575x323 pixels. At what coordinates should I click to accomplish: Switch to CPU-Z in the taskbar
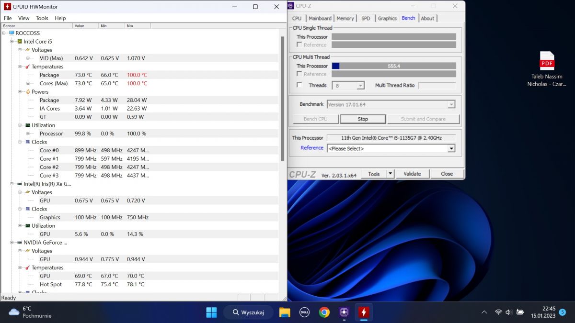tap(344, 312)
